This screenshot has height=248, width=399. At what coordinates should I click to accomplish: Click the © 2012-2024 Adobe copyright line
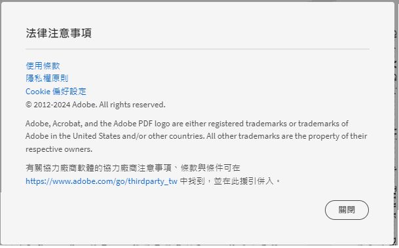(x=96, y=105)
